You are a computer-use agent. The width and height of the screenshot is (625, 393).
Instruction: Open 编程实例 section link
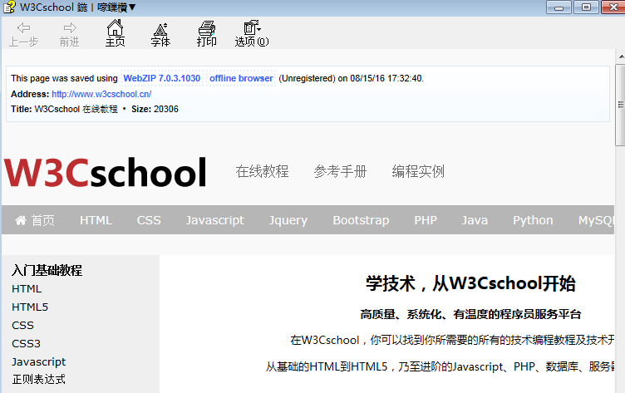[x=418, y=171]
